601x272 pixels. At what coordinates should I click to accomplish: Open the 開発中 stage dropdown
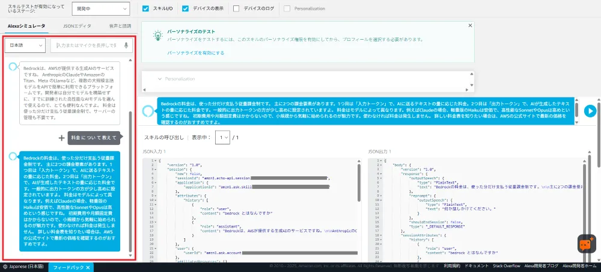click(x=100, y=9)
